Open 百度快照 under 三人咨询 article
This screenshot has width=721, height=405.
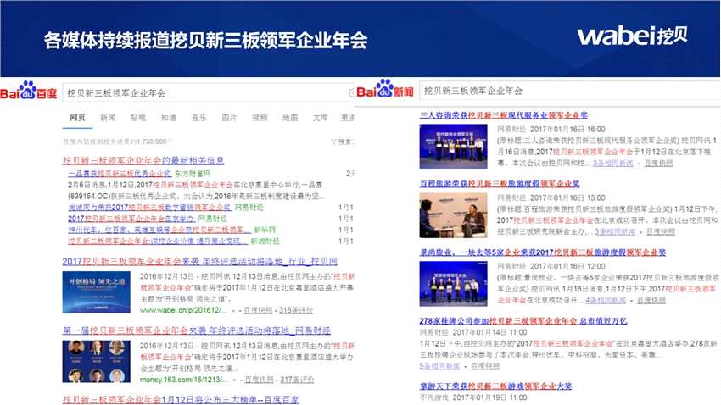click(x=658, y=163)
